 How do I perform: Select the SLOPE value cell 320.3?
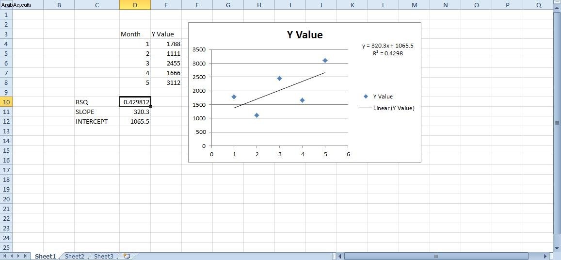tap(135, 112)
